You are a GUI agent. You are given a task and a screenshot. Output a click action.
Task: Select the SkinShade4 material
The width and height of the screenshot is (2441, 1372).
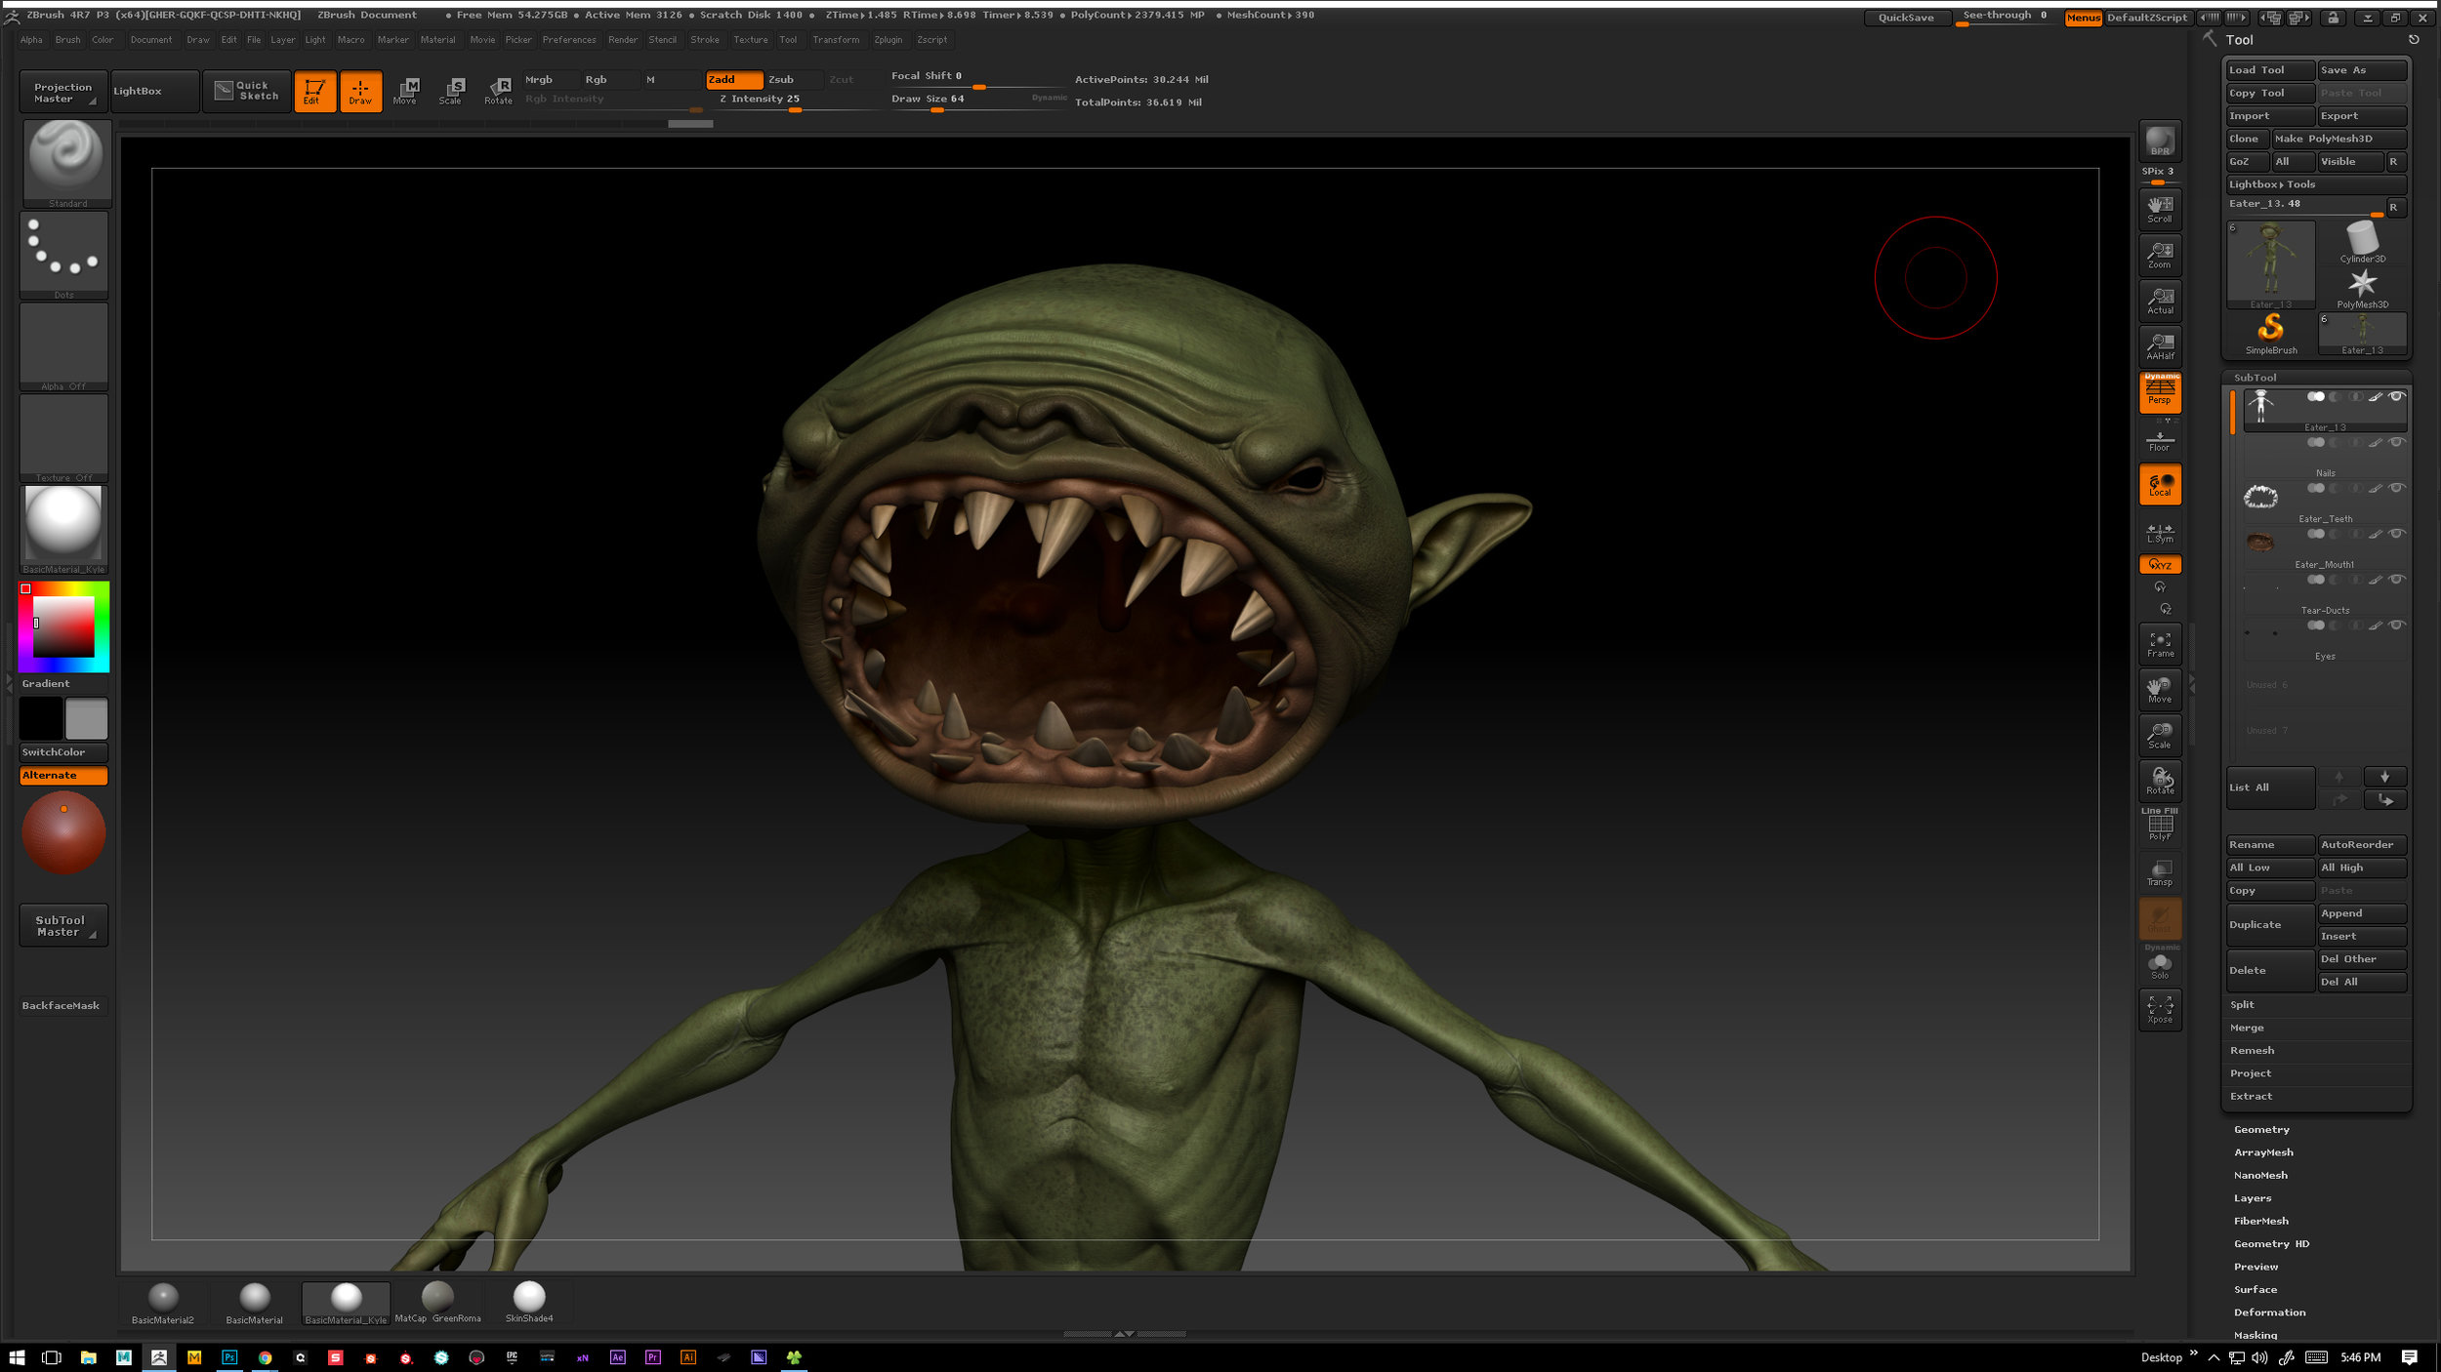click(x=529, y=1303)
